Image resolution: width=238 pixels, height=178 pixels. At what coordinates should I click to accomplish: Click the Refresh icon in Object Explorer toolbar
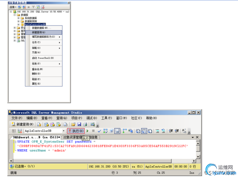38,7
